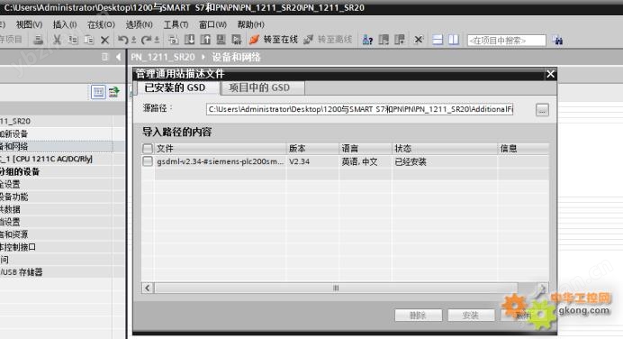This screenshot has height=339, width=623.
Task: Split editor space vertically icon
Action: pyautogui.click(x=454, y=40)
